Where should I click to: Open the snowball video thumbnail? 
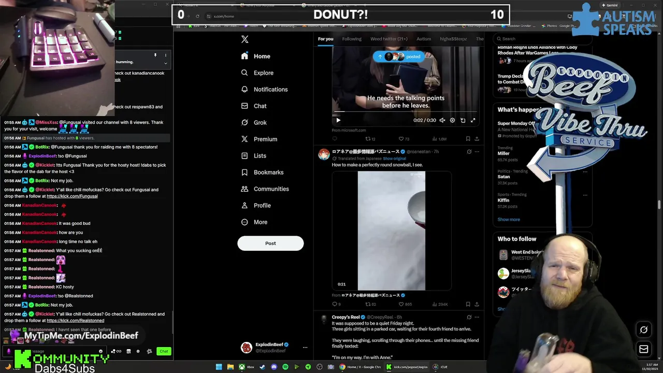click(392, 231)
